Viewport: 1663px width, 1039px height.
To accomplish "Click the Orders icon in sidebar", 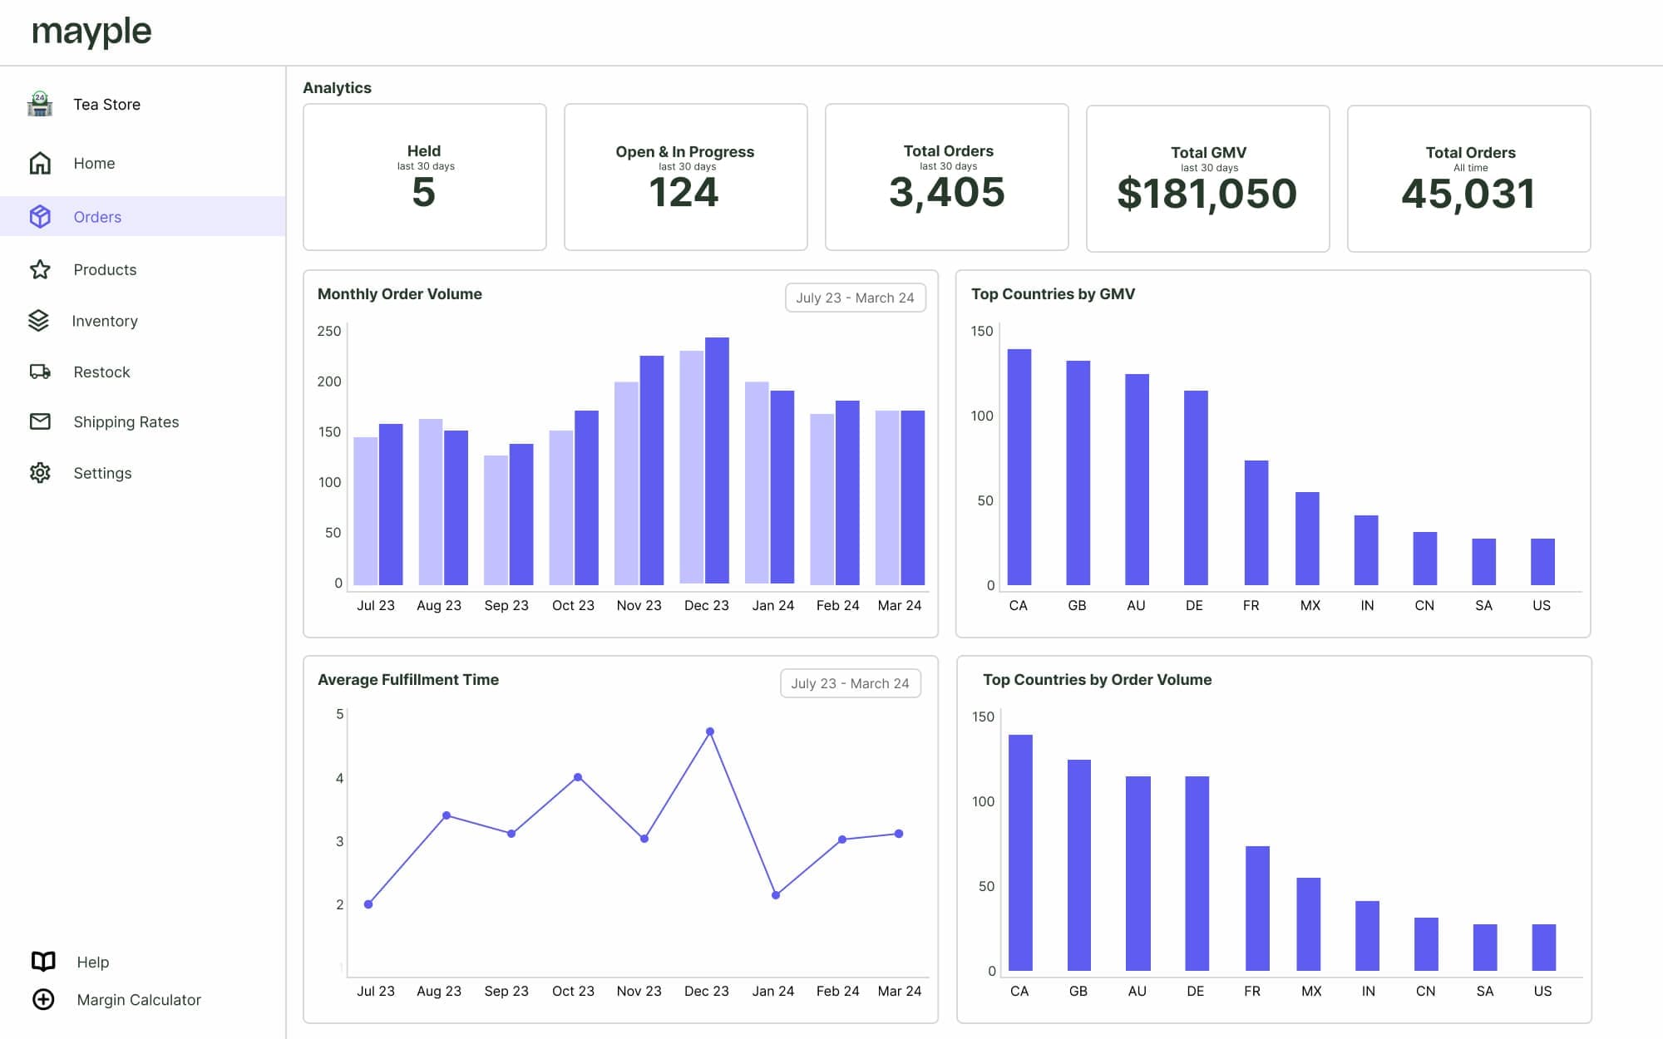I will point(41,215).
